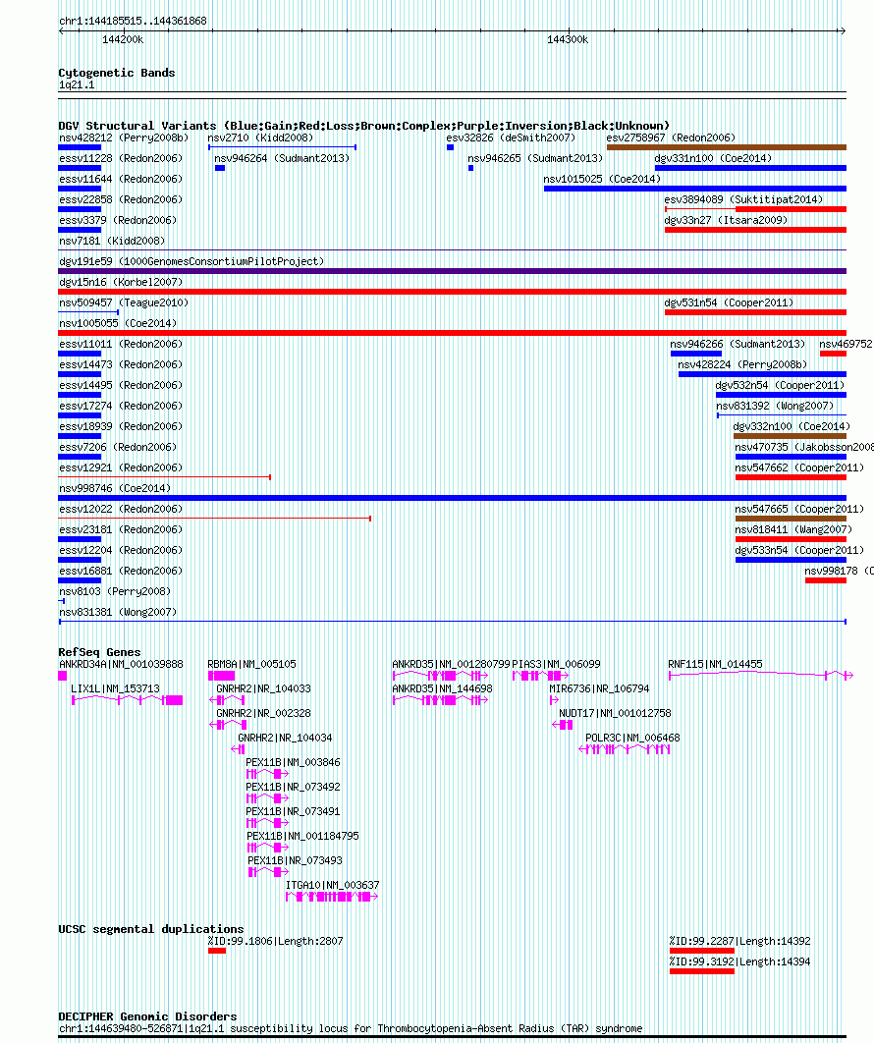This screenshot has width=874, height=1043.
Task: Click the PIAS3|NM_006099 gene label
Action: (556, 664)
